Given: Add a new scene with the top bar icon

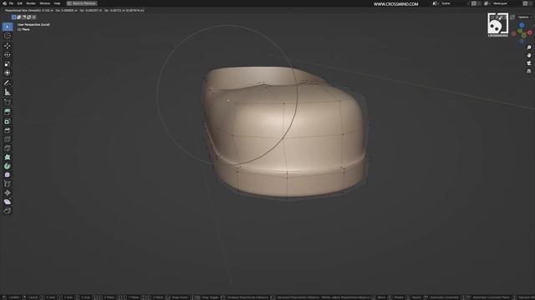Looking at the screenshot, I should point(474,3).
